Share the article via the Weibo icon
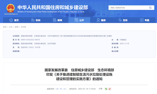This screenshot has width=157, height=94. point(110,89)
